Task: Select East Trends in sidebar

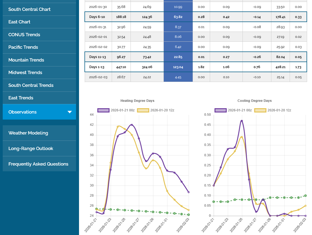Action: point(21,98)
